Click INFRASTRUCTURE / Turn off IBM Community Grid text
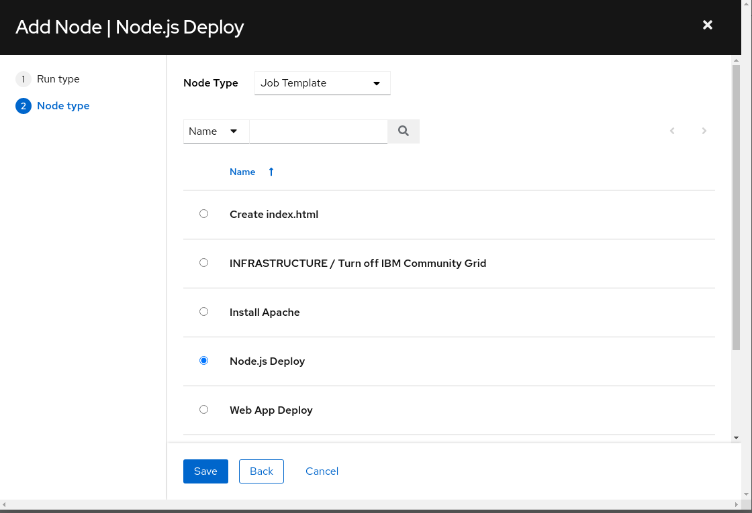 (x=358, y=264)
